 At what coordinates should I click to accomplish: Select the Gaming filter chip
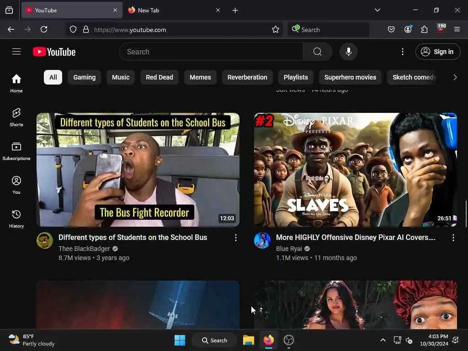tap(85, 77)
